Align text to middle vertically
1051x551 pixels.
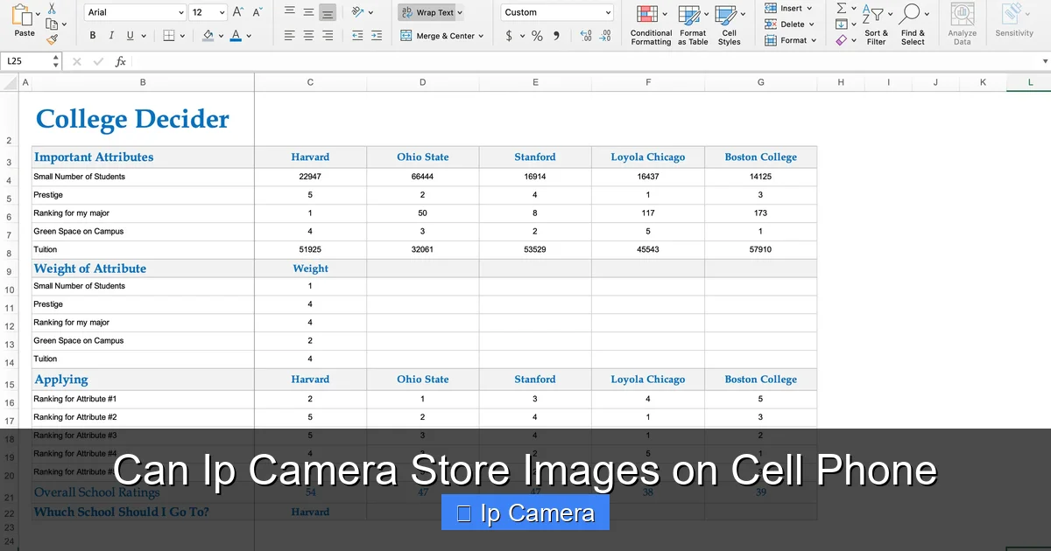pos(308,12)
